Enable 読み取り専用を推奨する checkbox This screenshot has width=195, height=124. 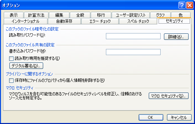pos(11,58)
